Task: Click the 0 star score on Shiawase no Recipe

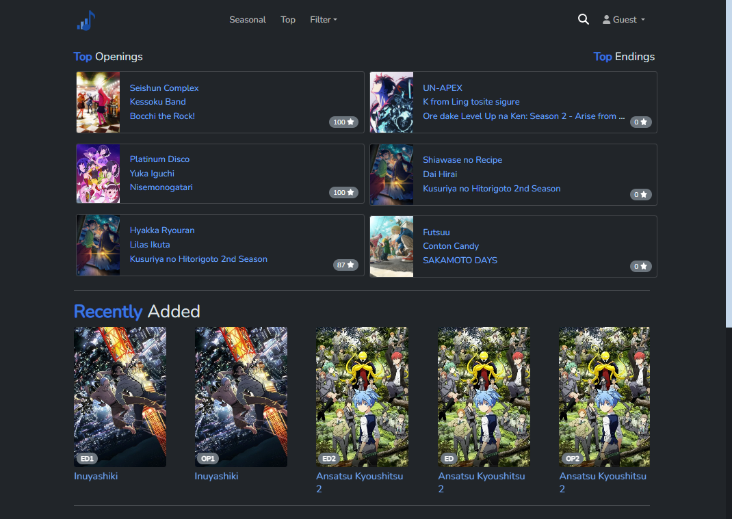Action: 640,194
